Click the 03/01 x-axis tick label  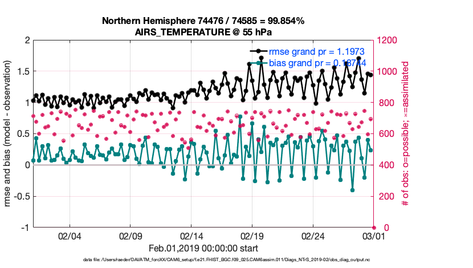[x=373, y=235]
